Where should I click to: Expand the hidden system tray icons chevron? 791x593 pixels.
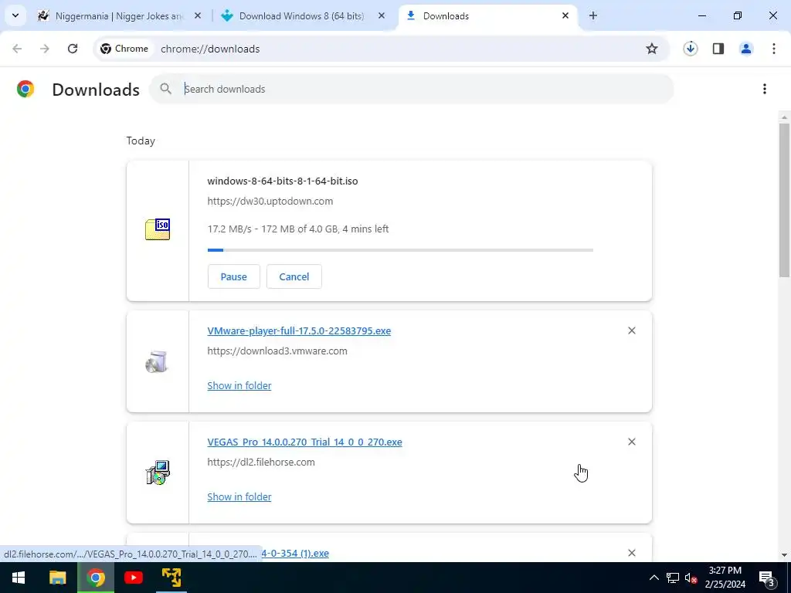[654, 578]
